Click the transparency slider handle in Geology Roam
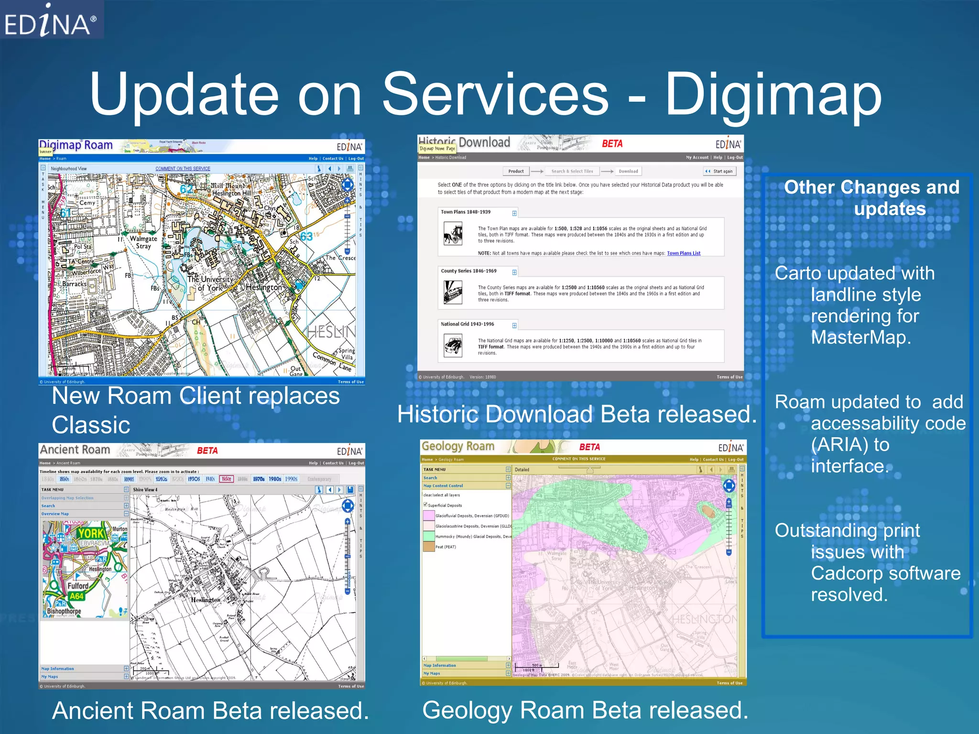The width and height of the screenshot is (979, 734). click(590, 470)
